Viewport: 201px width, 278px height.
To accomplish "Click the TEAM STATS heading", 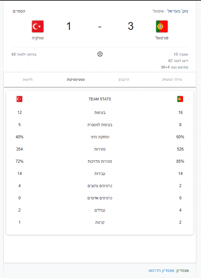I will click(100, 99).
